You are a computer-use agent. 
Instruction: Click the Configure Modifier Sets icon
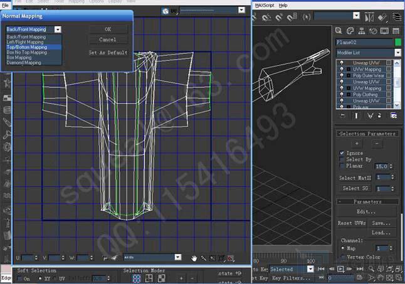pyautogui.click(x=394, y=116)
